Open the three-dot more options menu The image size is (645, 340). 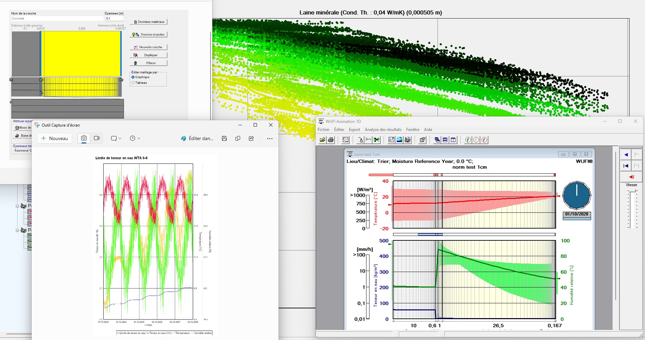(269, 138)
